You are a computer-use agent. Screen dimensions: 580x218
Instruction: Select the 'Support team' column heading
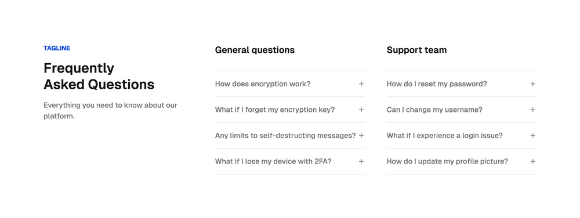point(416,50)
